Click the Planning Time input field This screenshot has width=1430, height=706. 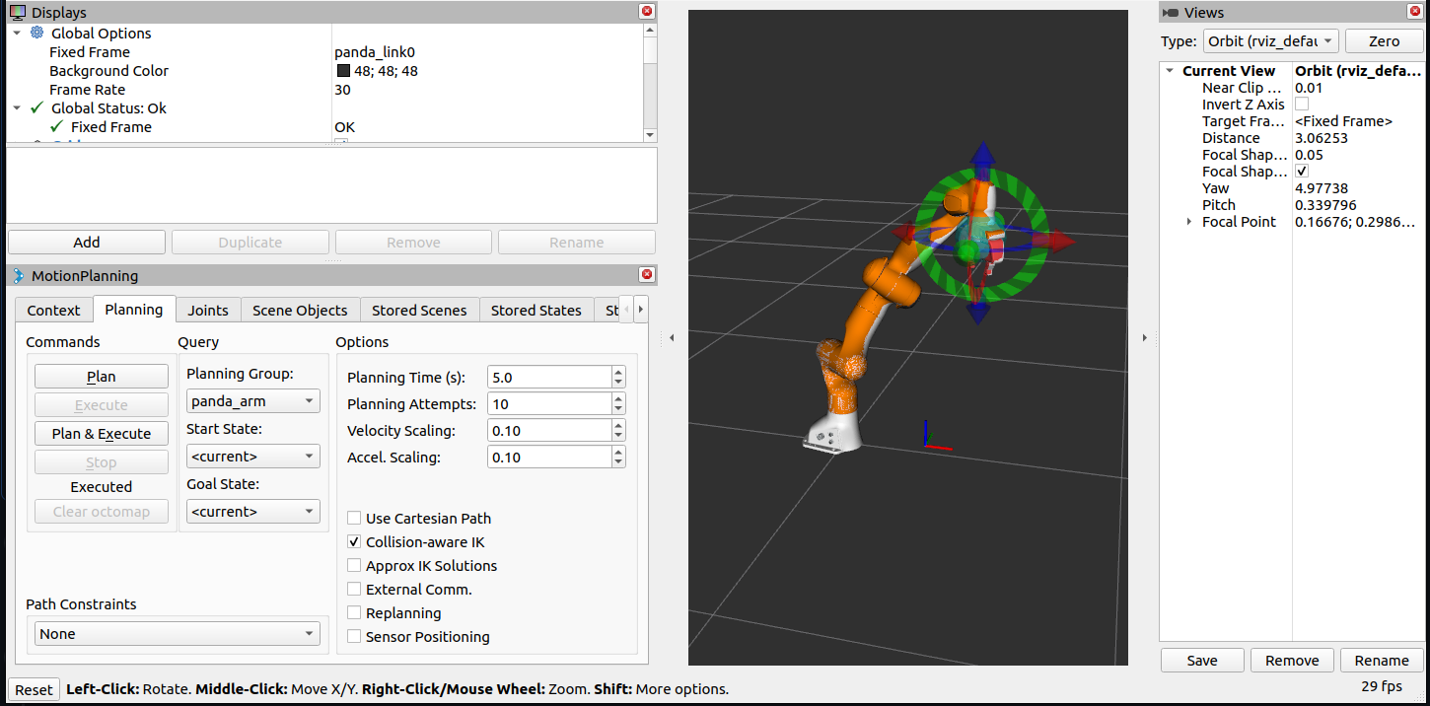click(548, 378)
